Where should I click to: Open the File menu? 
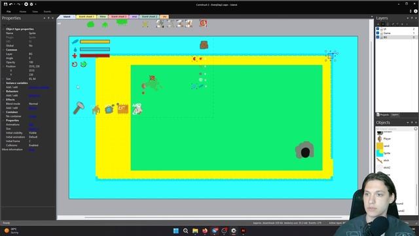[9, 12]
